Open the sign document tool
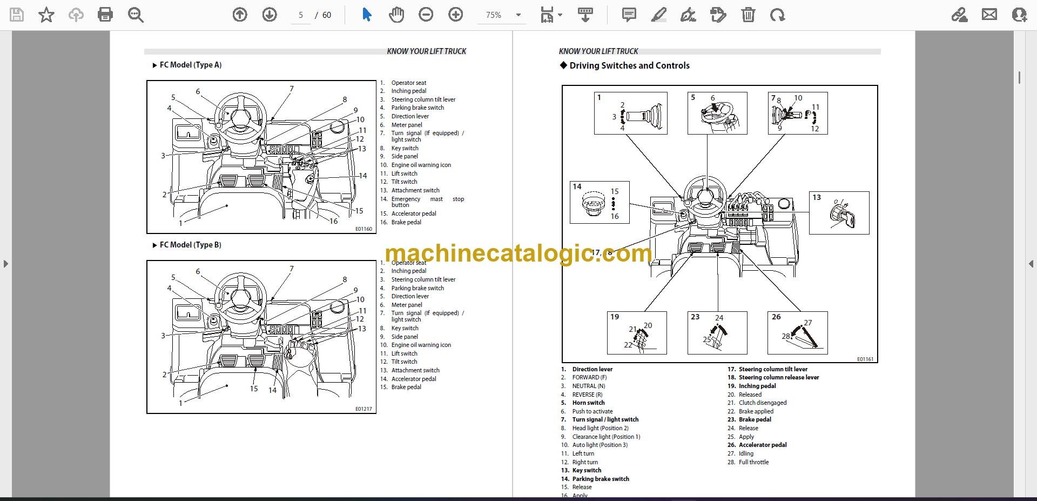Image resolution: width=1037 pixels, height=501 pixels. point(688,15)
